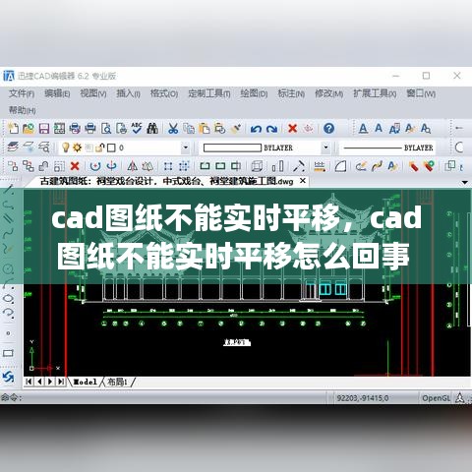Click the New file icon
This screenshot has height=472, width=472.
tap(13, 128)
